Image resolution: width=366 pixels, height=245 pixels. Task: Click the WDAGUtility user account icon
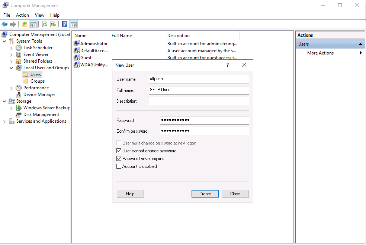(x=76, y=64)
